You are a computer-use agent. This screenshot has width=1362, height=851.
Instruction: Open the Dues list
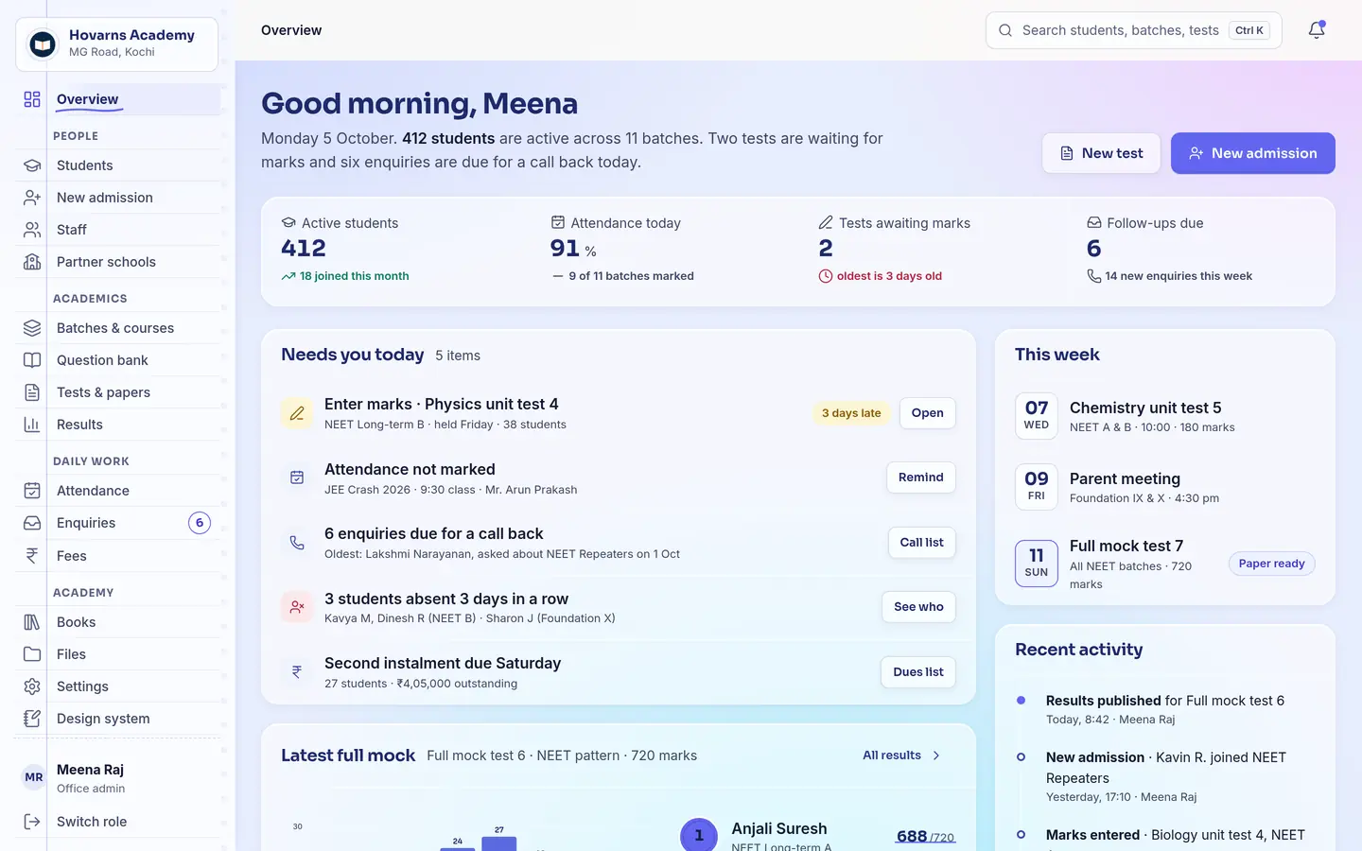point(917,672)
